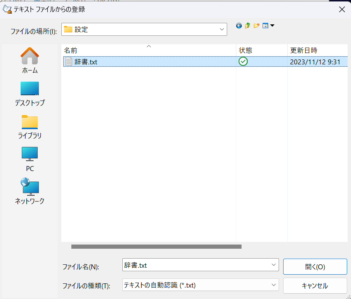Viewport: 351px width, 299px height.
Task: Open the view menu icon
Action: click(266, 26)
